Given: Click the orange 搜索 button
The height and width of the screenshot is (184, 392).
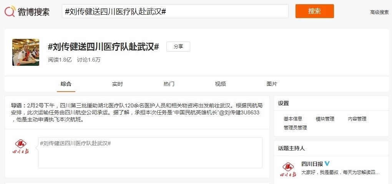Looking at the screenshot, I should 314,11.
